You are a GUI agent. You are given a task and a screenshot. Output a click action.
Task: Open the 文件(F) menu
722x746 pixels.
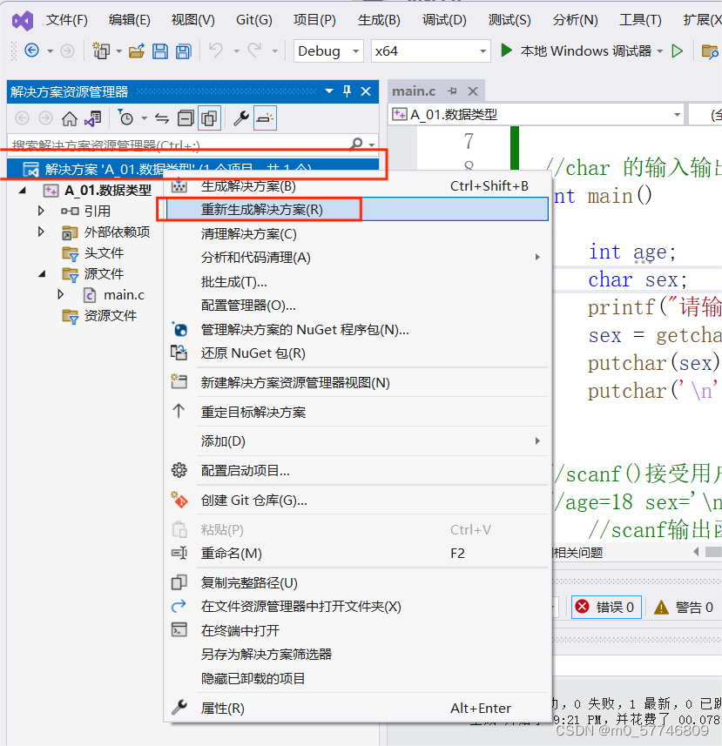[67, 21]
